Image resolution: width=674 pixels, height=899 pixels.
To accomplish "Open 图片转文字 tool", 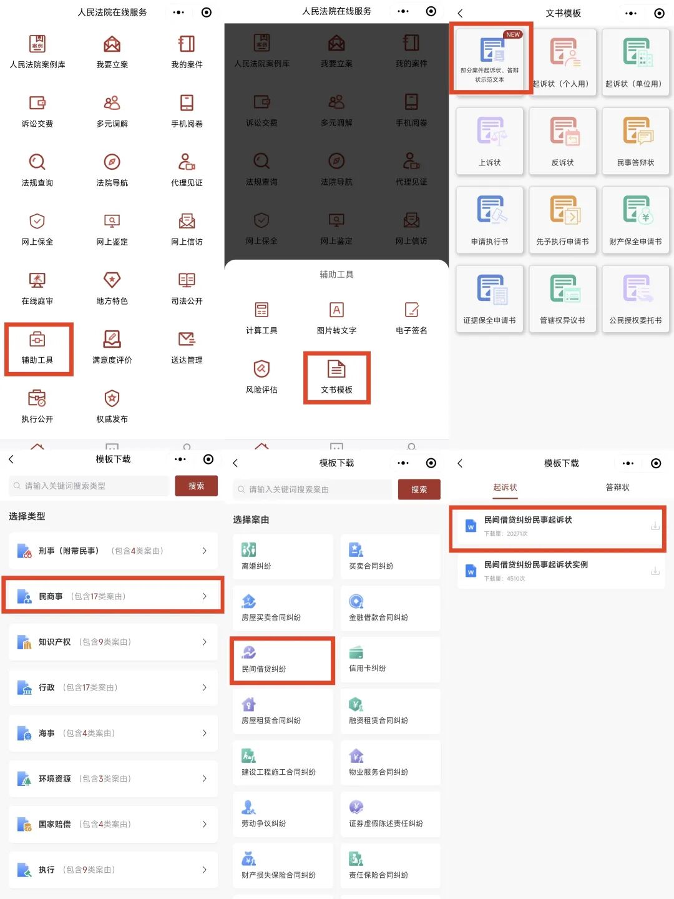I will click(x=336, y=317).
